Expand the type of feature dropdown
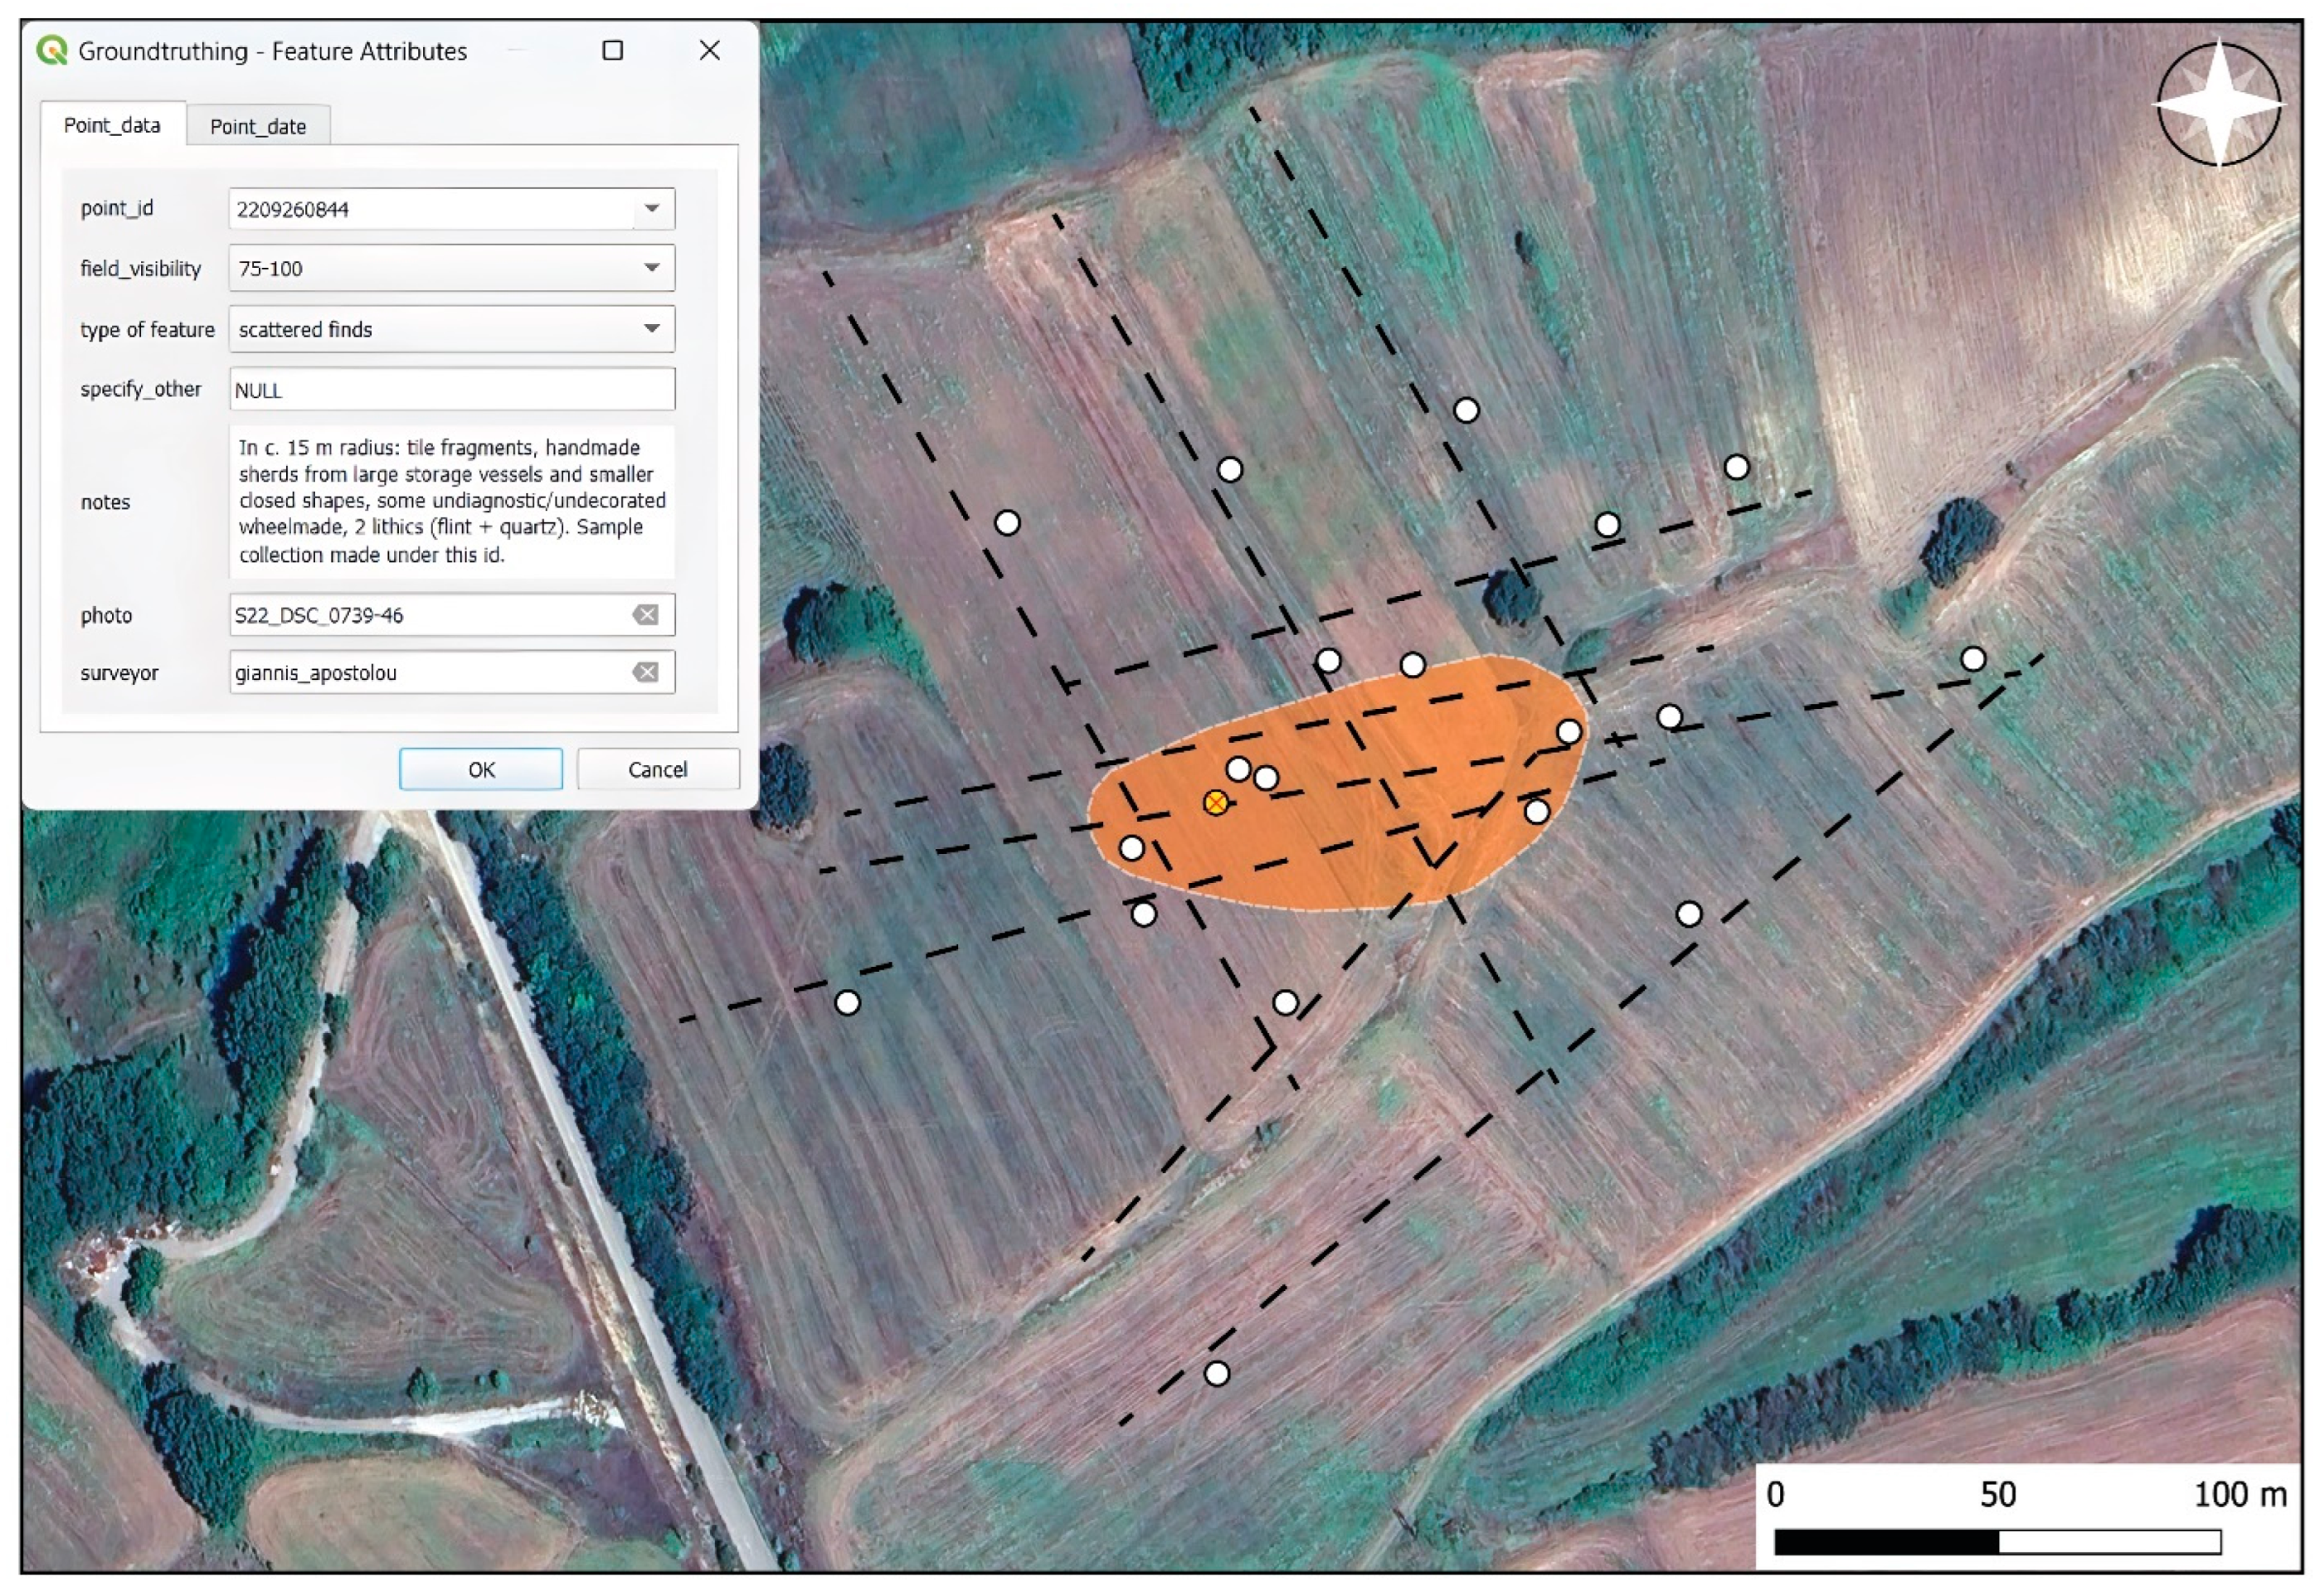This screenshot has height=1596, width=2320. [x=651, y=328]
